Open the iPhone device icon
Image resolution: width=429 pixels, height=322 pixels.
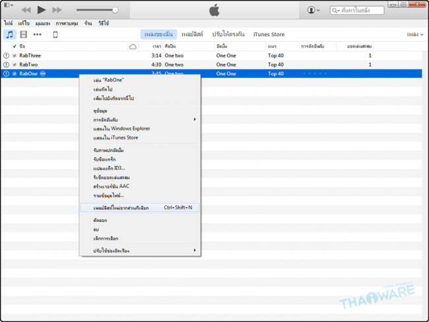55,34
